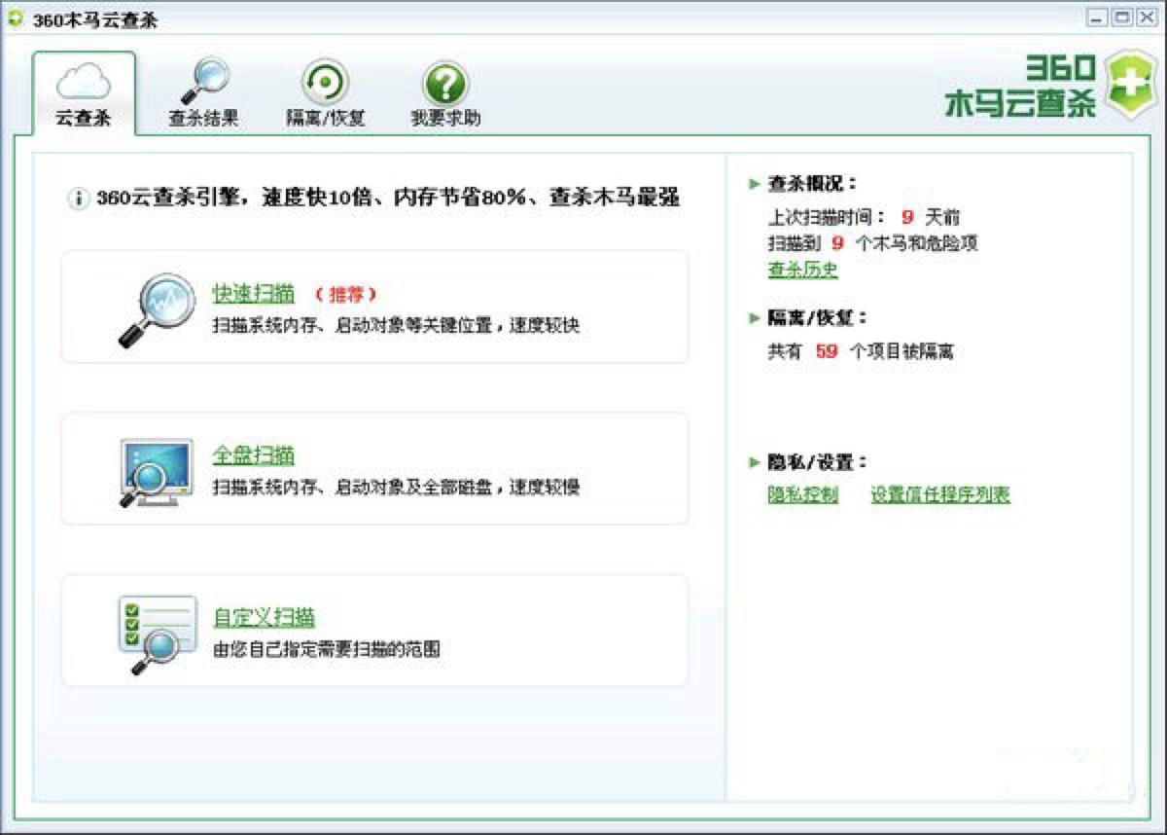Click the title bar application icon
The width and height of the screenshot is (1167, 835).
(x=15, y=18)
